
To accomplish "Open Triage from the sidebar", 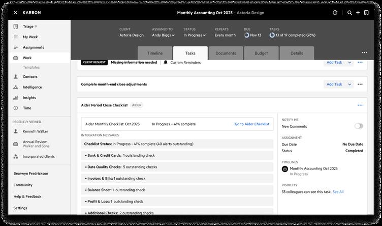I will [x=28, y=26].
